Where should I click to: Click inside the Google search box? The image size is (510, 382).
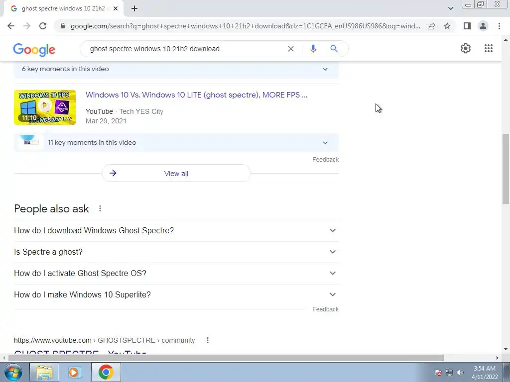(x=185, y=49)
